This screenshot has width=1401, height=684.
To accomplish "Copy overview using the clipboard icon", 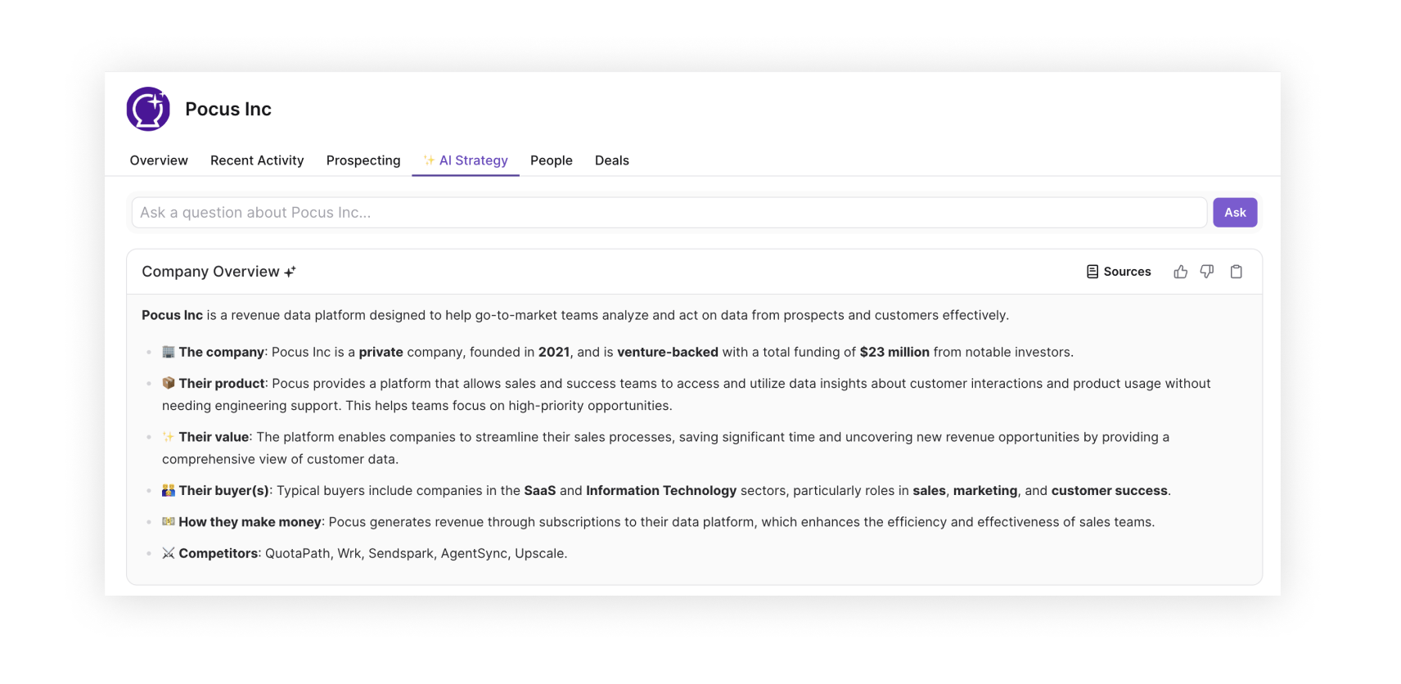I will [1237, 272].
